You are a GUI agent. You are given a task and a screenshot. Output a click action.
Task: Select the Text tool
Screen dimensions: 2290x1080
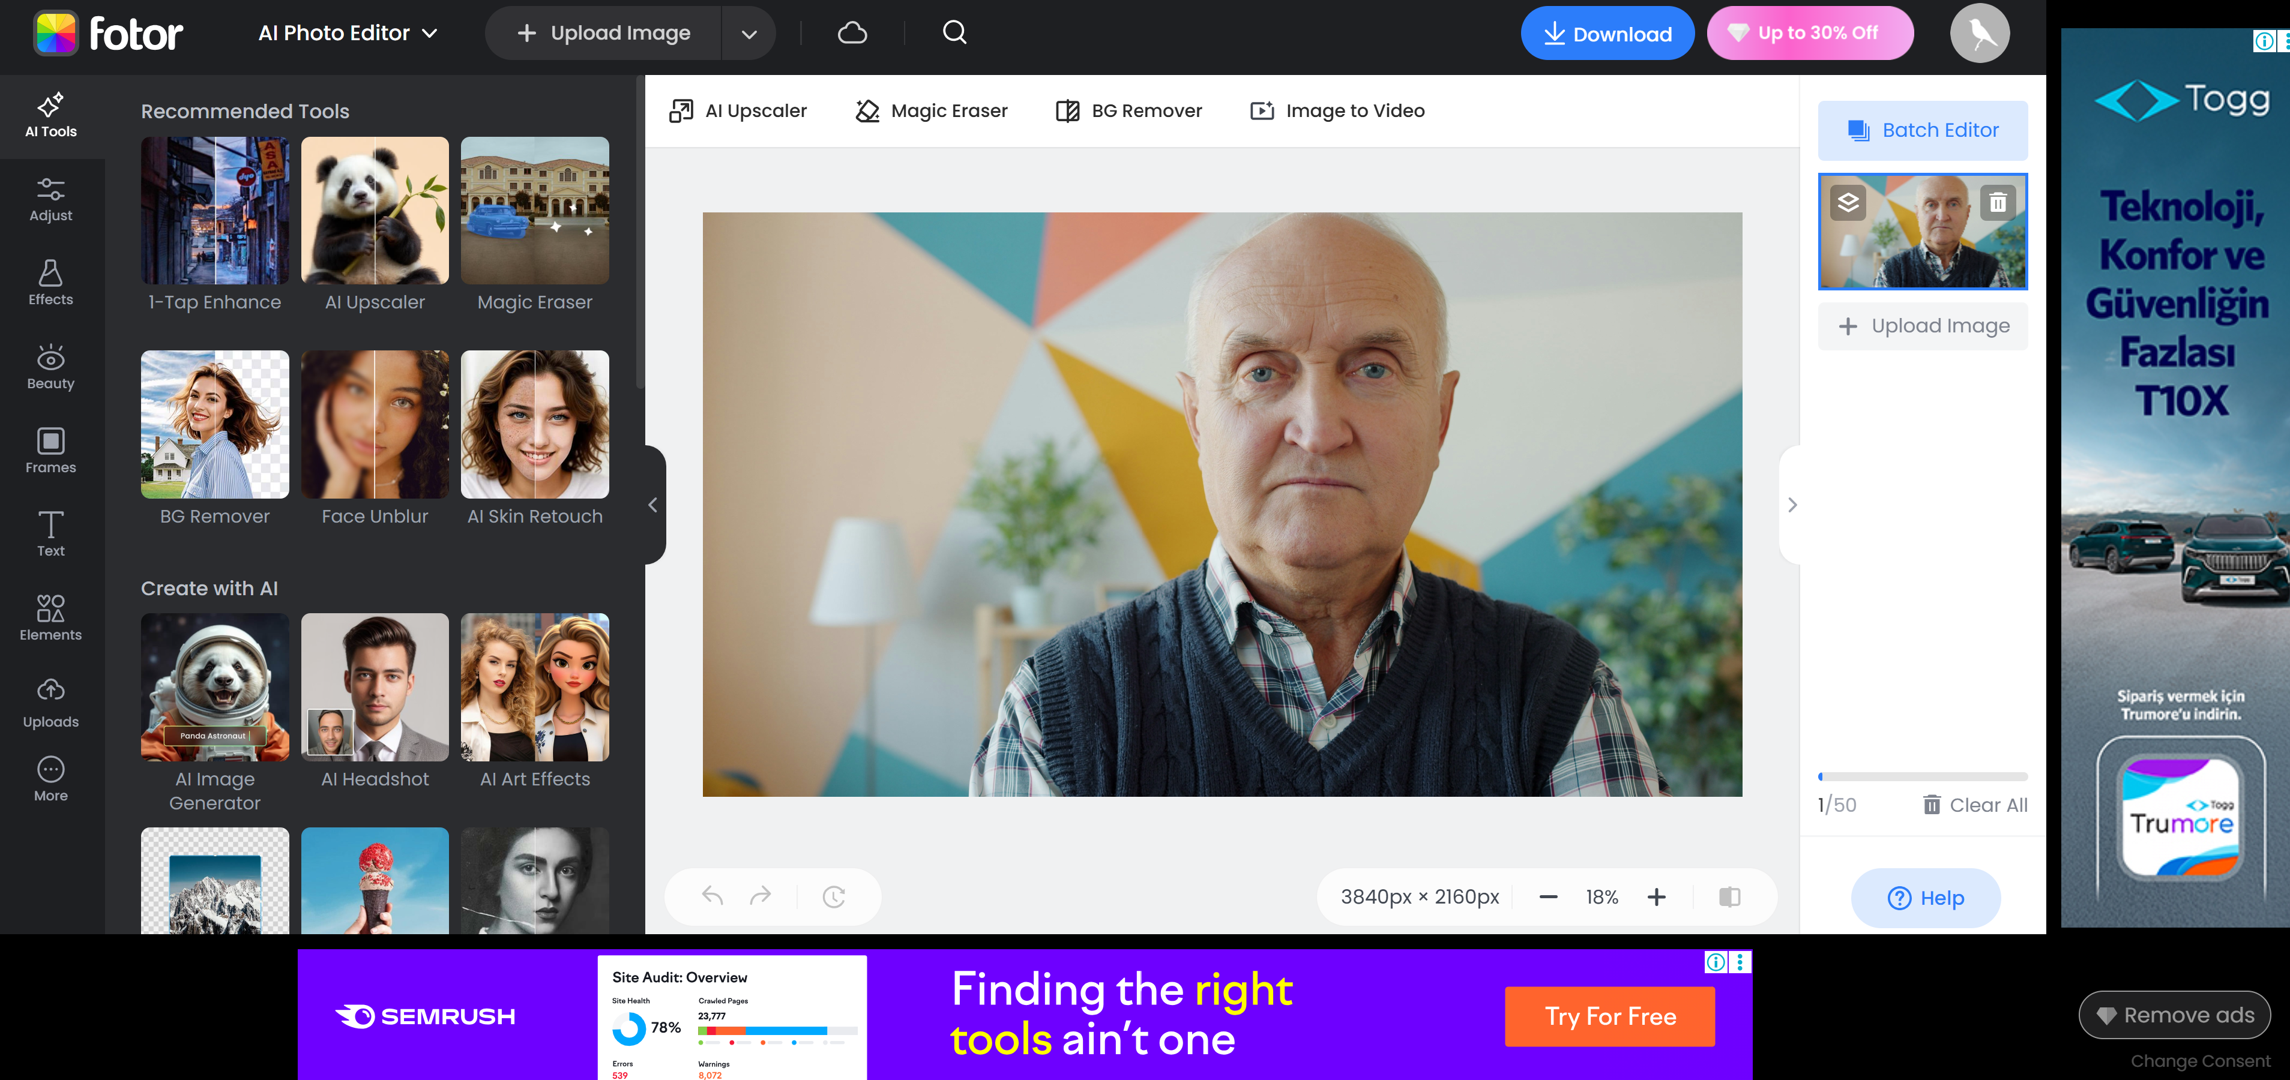[50, 532]
